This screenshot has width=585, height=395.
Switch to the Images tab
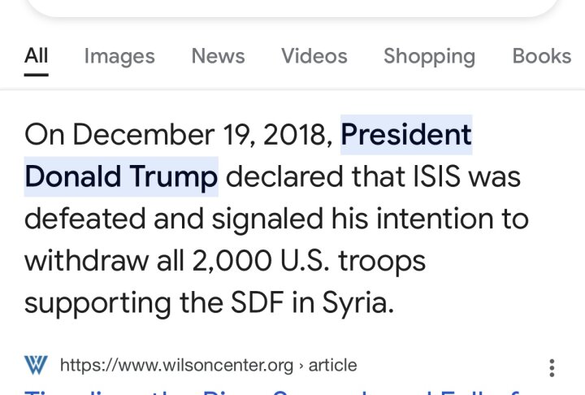119,56
